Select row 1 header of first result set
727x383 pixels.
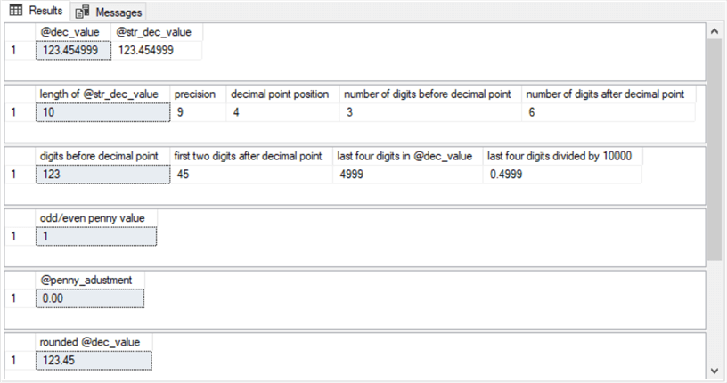pyautogui.click(x=13, y=51)
